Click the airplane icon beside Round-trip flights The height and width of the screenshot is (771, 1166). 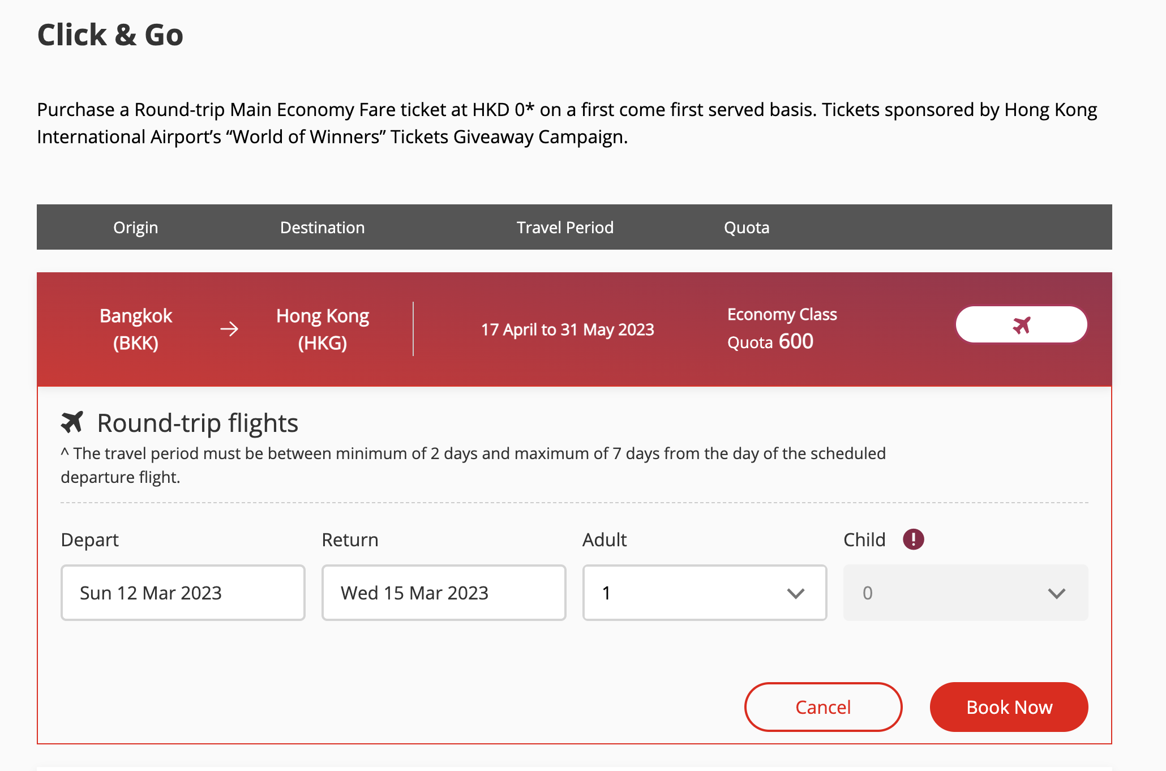coord(72,422)
